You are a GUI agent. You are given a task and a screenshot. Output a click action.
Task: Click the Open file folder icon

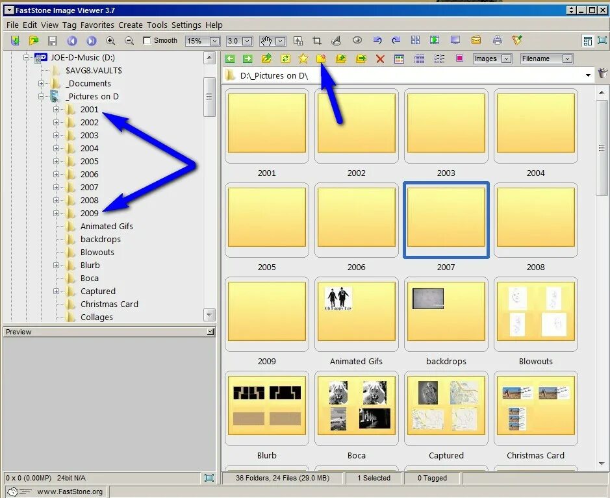pyautogui.click(x=34, y=40)
